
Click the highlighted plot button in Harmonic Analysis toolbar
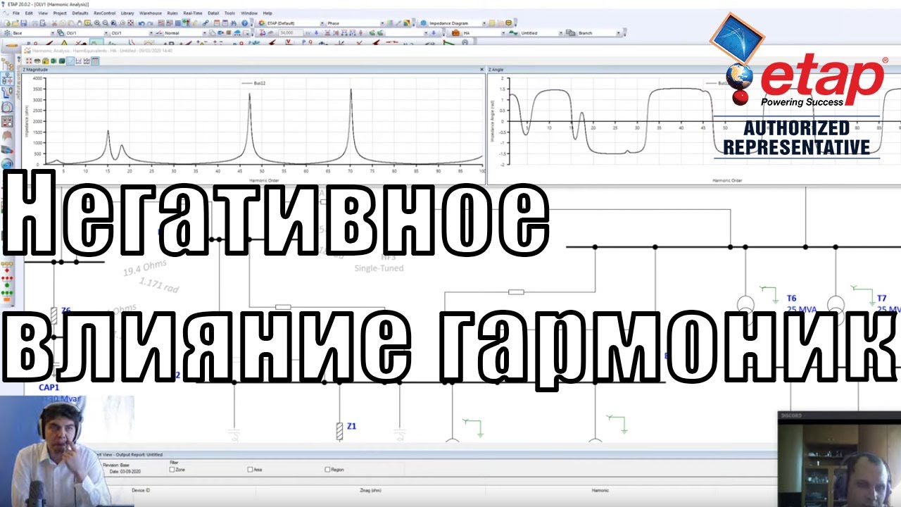coord(70,61)
